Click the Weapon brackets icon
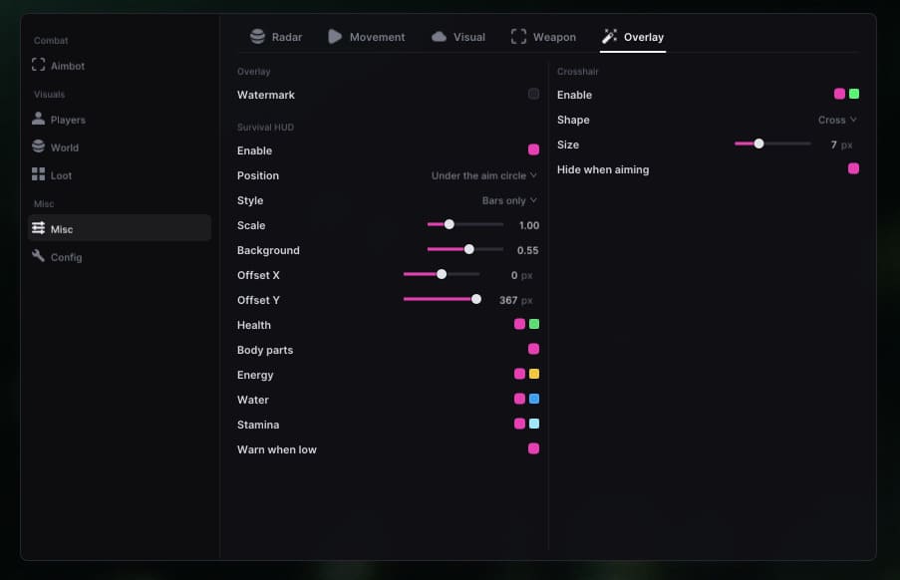The height and width of the screenshot is (580, 900). pyautogui.click(x=518, y=36)
